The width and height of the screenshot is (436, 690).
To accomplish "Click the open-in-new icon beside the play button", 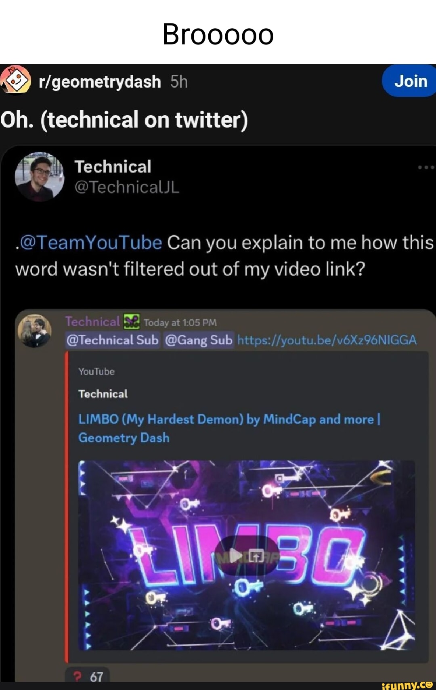I will pos(256,556).
